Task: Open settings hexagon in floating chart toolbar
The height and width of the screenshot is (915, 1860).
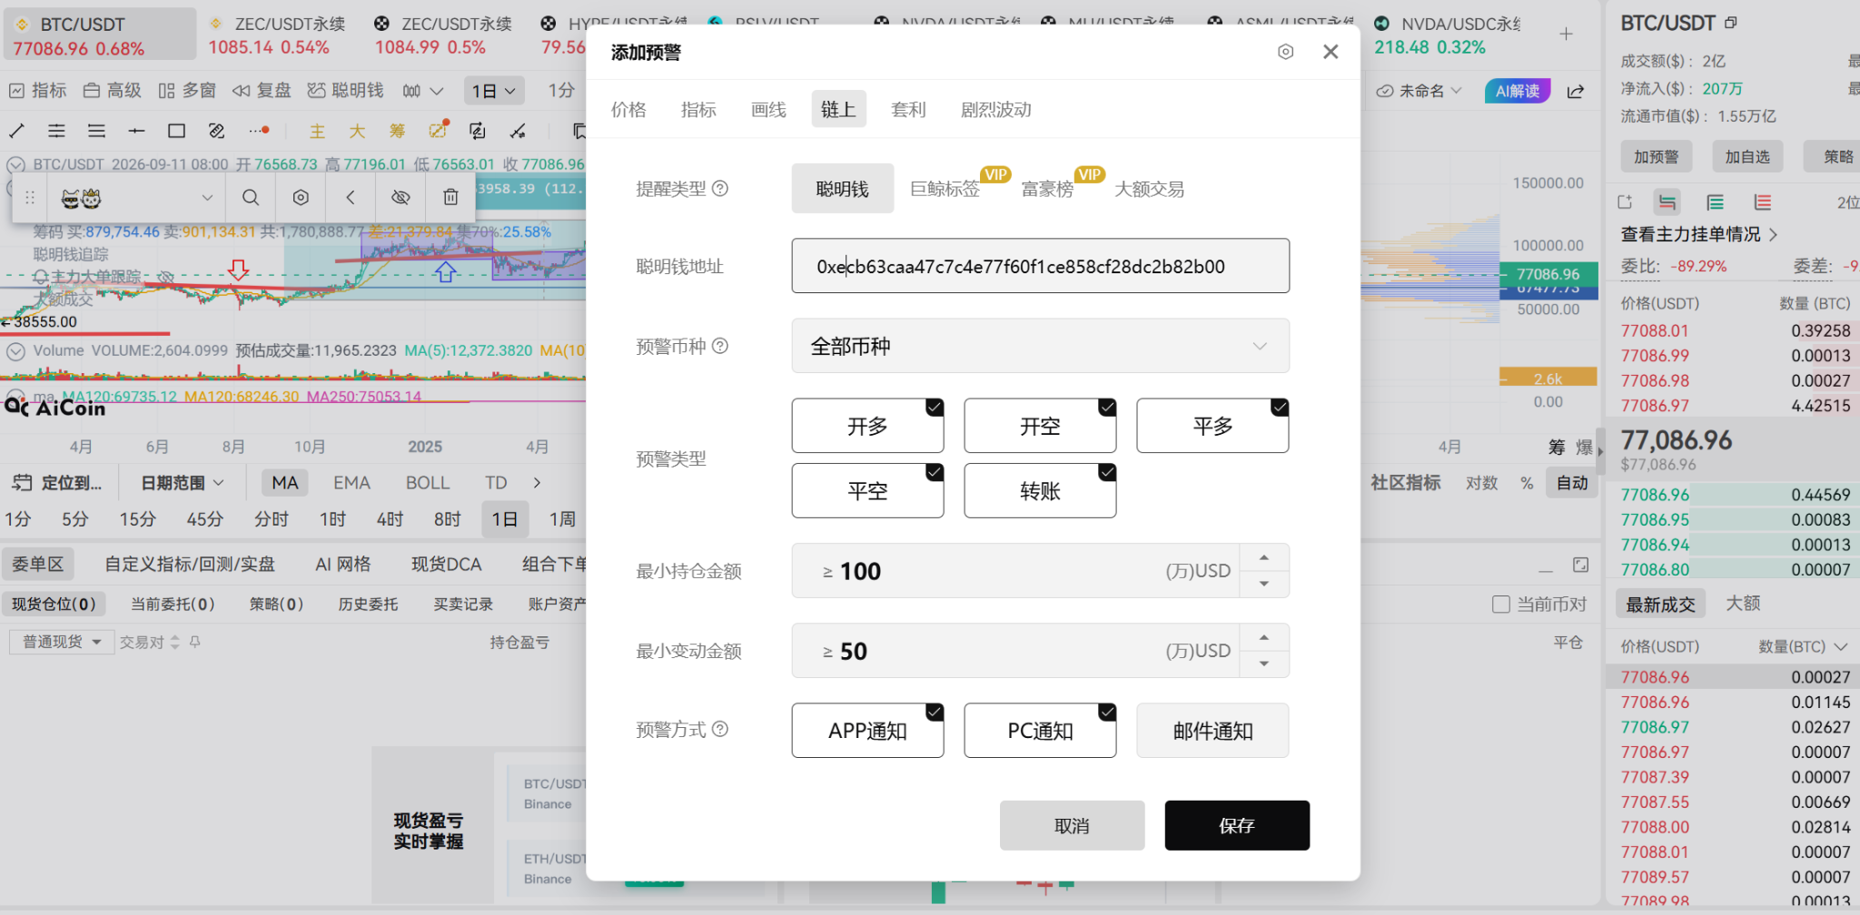Action: tap(301, 197)
